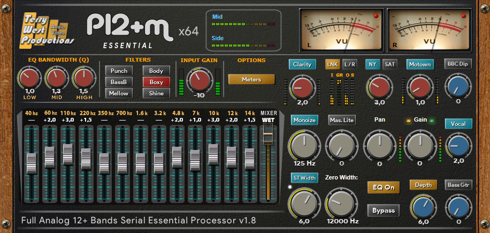Image resolution: width=490 pixels, height=233 pixels.
Task: Toggle the Depth button
Action: [424, 185]
